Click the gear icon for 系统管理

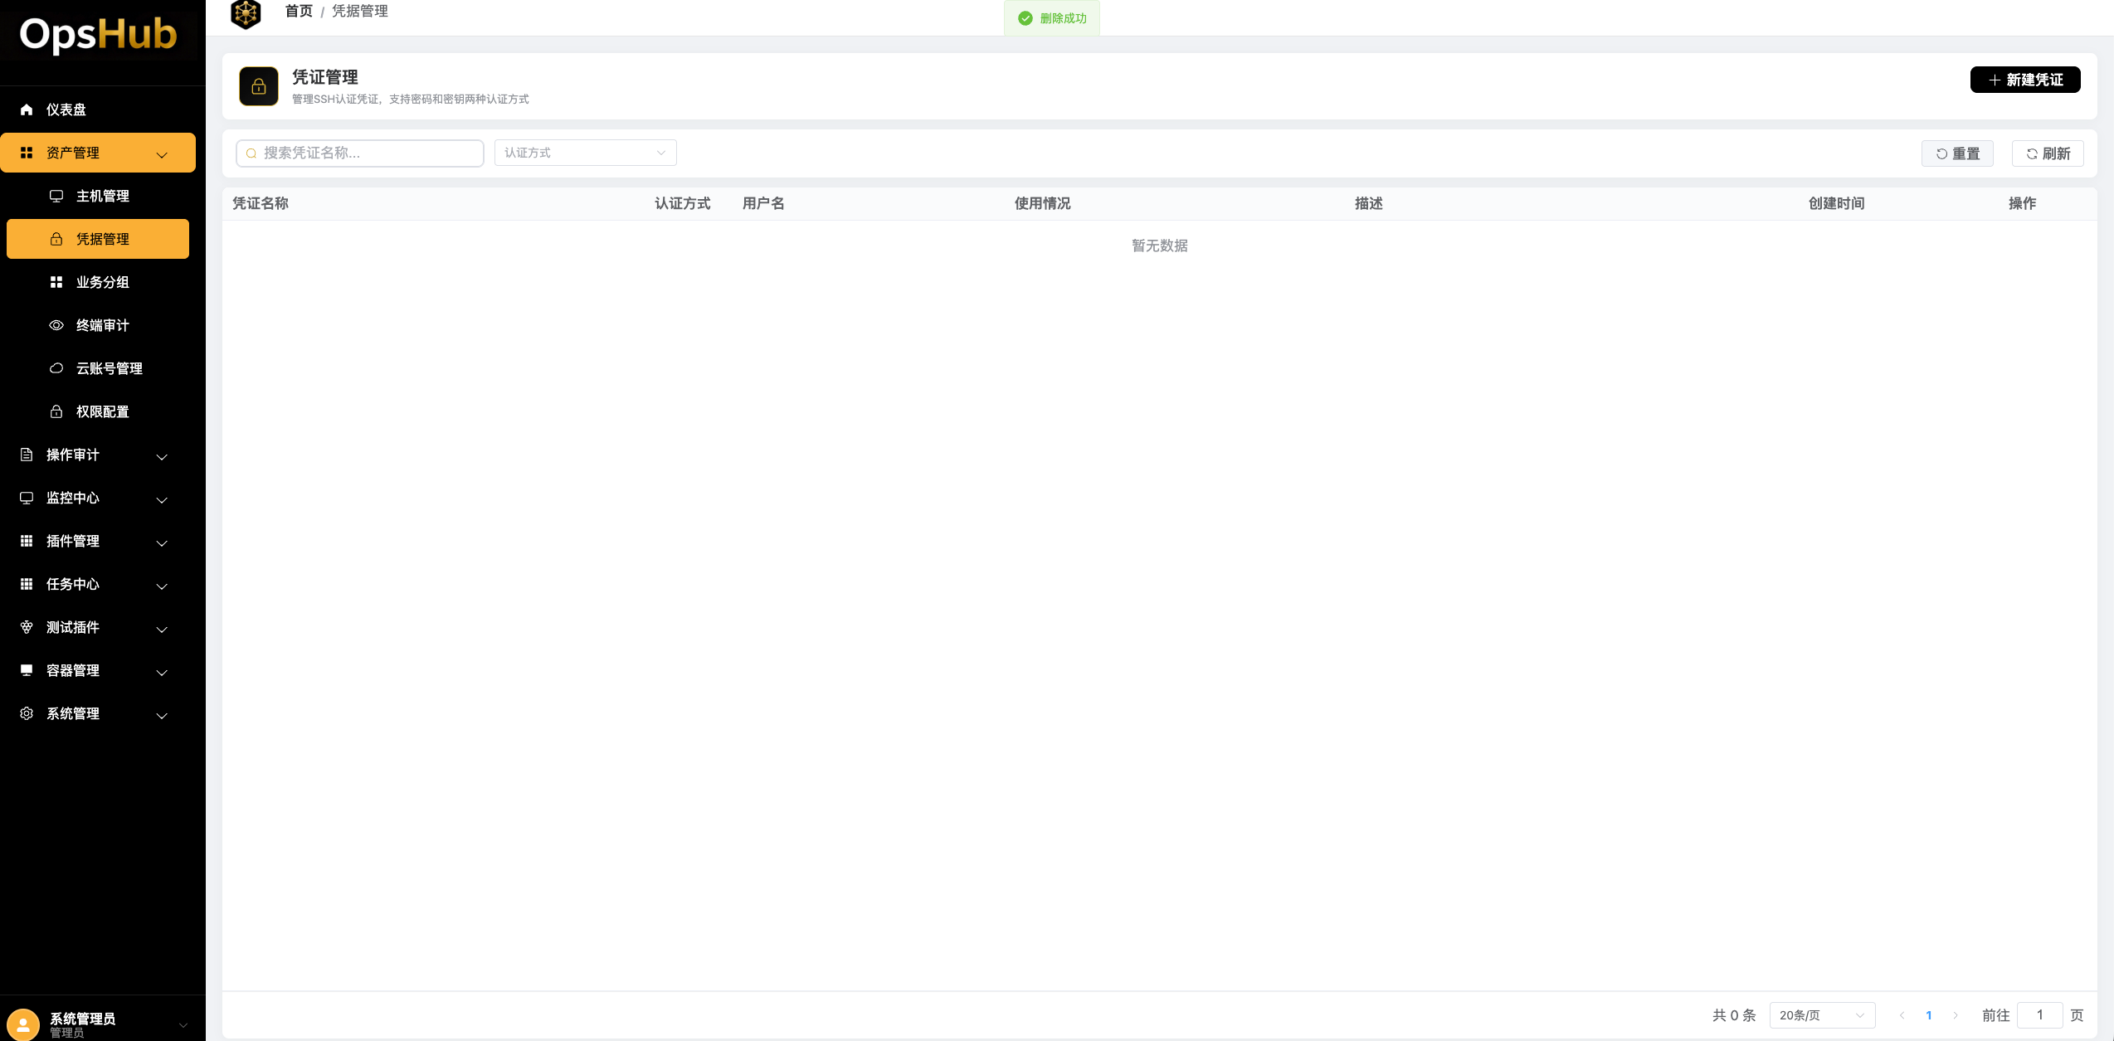pos(27,713)
